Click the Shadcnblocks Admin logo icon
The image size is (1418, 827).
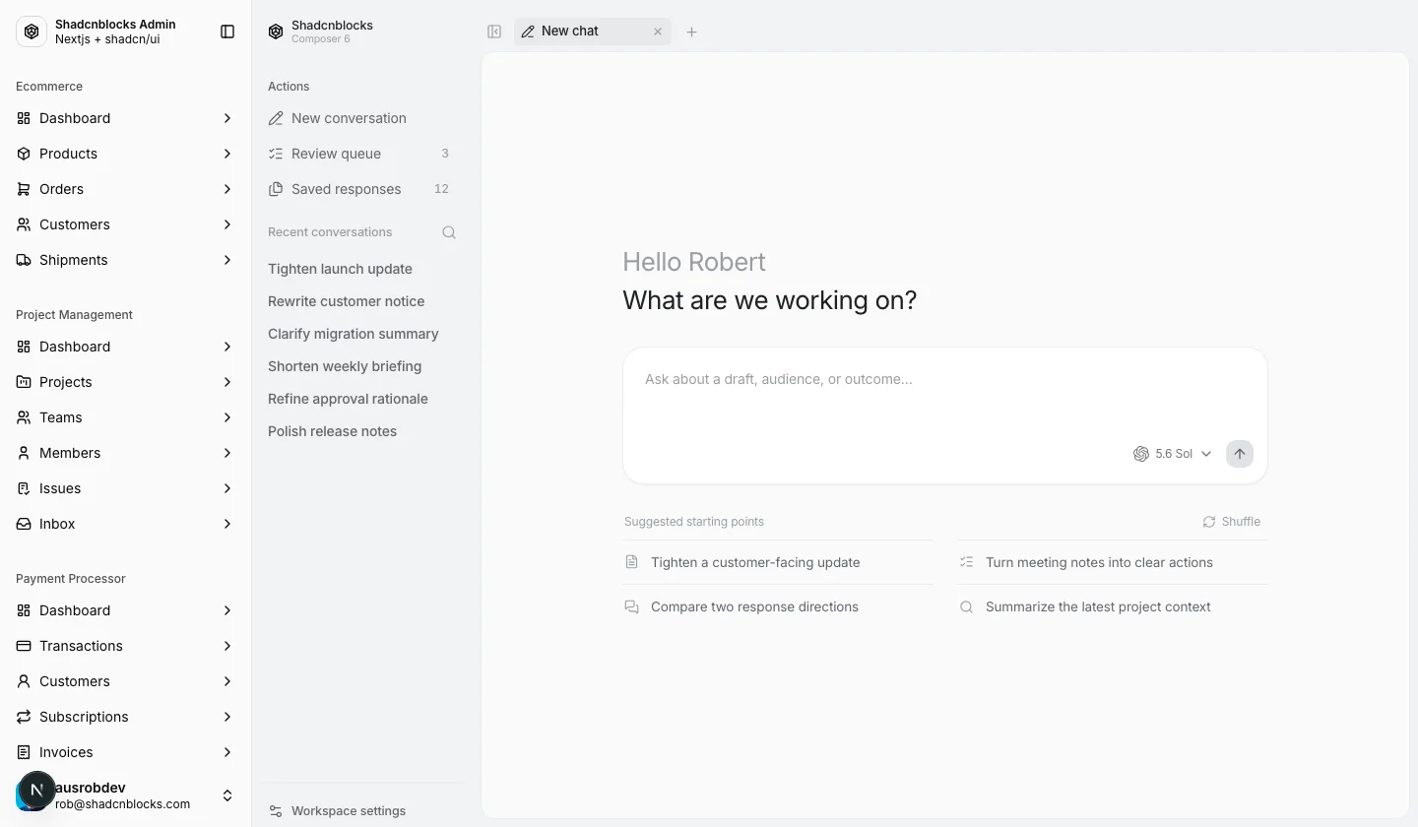pyautogui.click(x=32, y=32)
